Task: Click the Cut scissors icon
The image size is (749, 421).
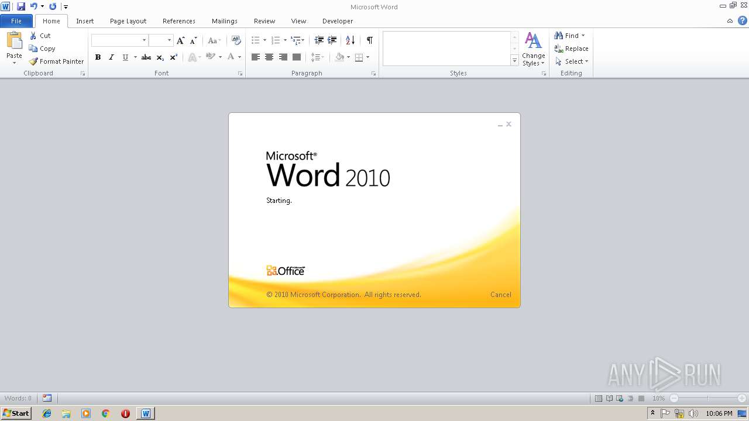Action: pyautogui.click(x=33, y=36)
